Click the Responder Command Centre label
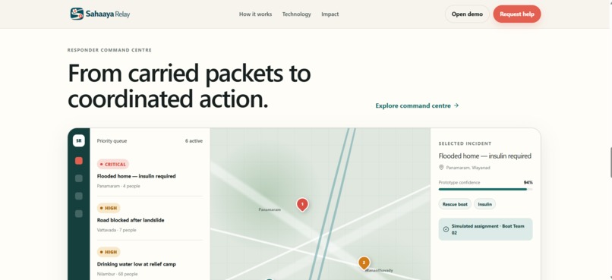Screen dimensions: 612x280 [x=109, y=50]
